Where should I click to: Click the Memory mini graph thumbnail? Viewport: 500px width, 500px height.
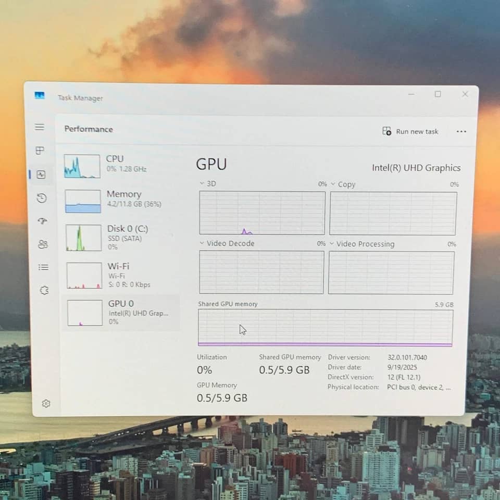tap(83, 201)
